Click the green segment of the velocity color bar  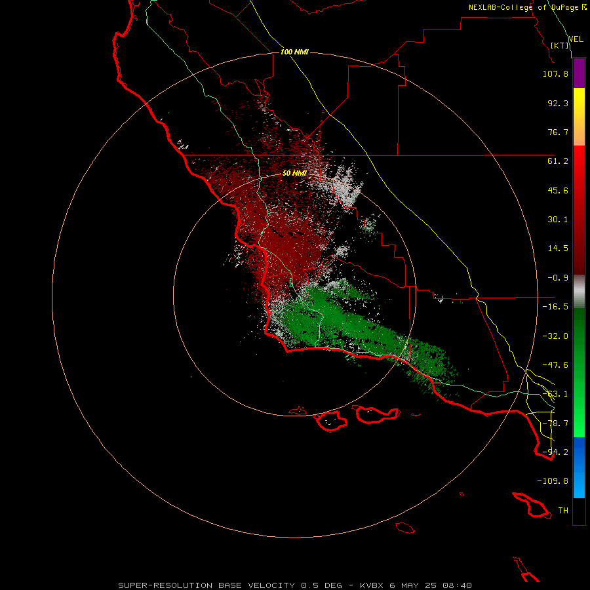click(579, 372)
